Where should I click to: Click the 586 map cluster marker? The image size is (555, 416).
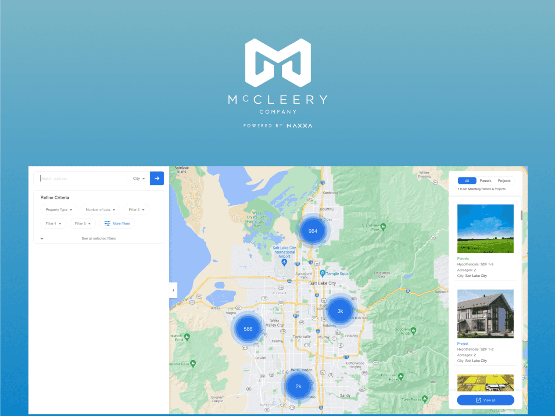pos(248,329)
